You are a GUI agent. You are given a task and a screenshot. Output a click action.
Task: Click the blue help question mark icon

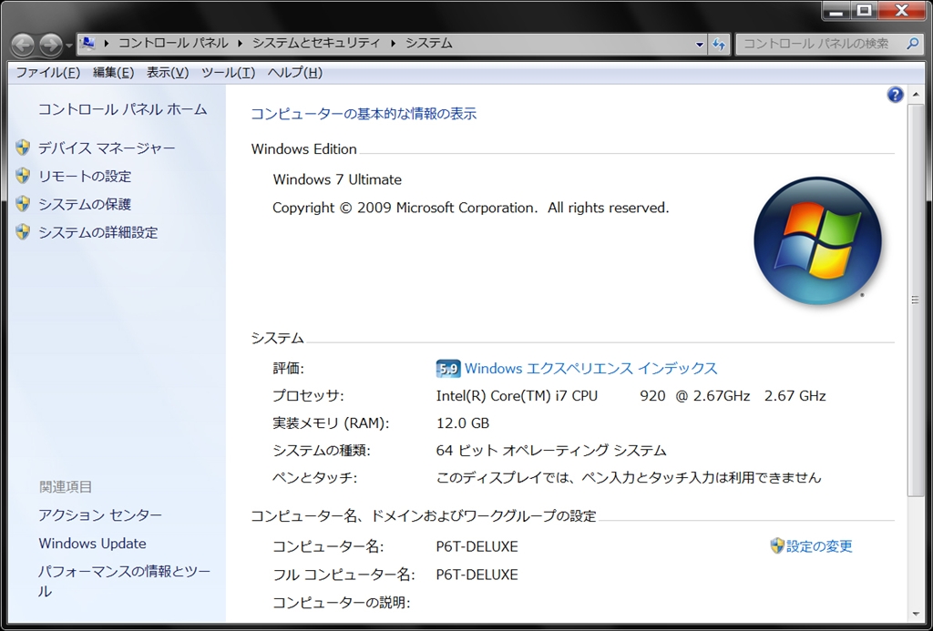[x=895, y=95]
